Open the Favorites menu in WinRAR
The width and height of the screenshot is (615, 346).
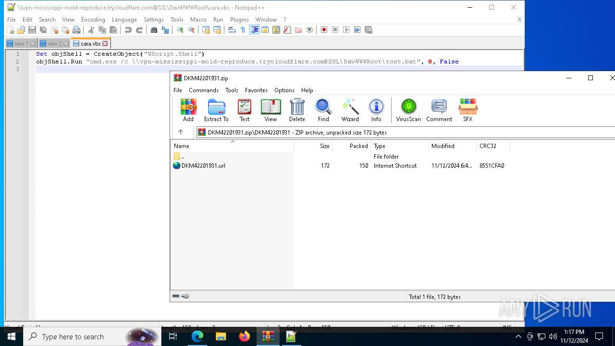click(256, 90)
